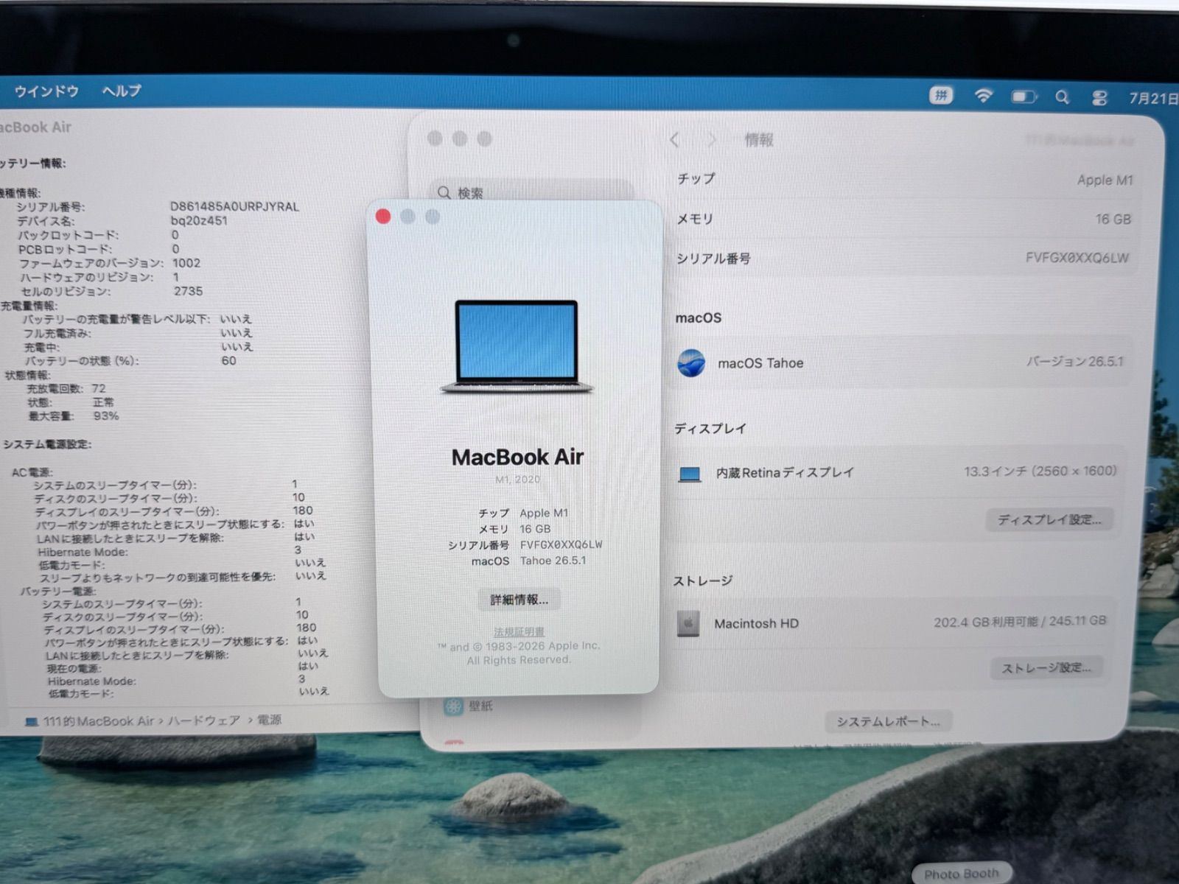
Task: Close the About This Mac window
Action: (383, 216)
